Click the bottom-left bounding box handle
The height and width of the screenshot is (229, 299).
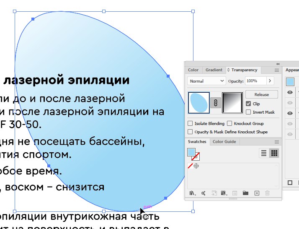pyautogui.click(x=15, y=211)
